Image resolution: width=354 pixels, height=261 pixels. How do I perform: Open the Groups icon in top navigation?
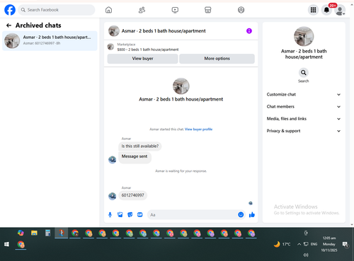pos(241,10)
